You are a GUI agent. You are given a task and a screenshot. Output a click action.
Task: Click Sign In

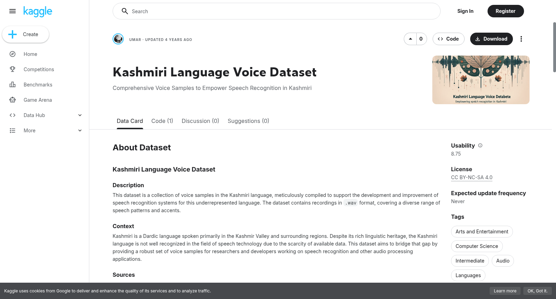coord(465,11)
